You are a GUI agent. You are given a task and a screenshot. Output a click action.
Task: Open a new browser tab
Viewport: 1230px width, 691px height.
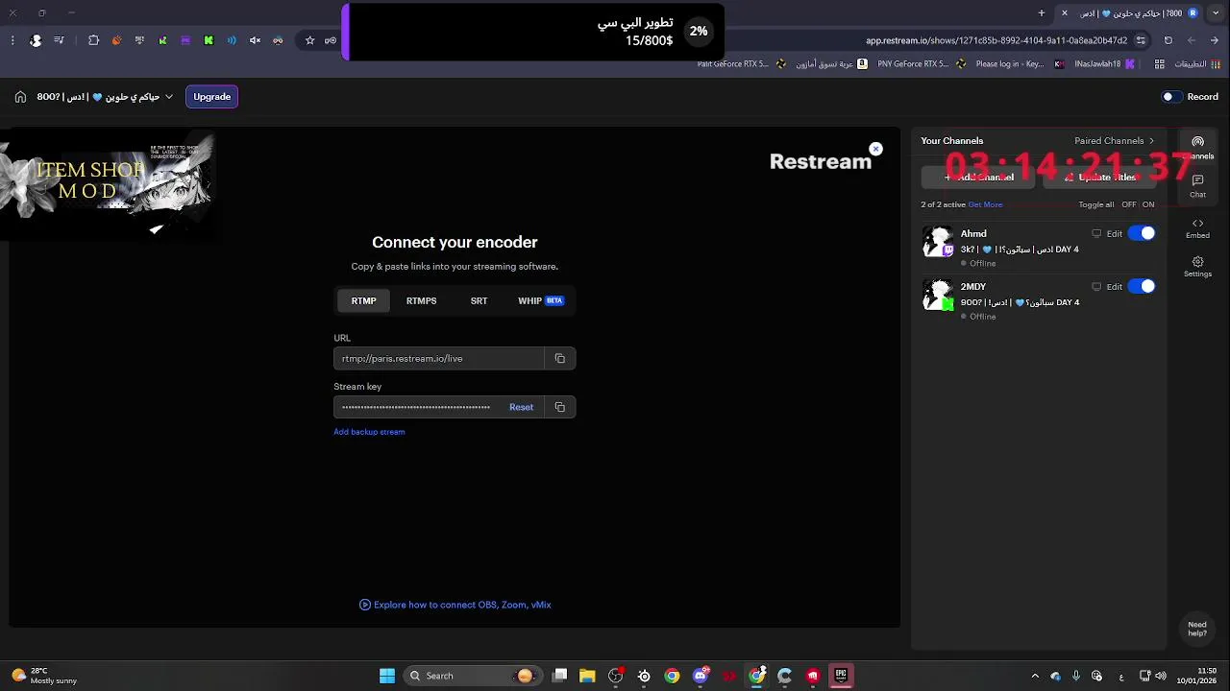[1042, 13]
